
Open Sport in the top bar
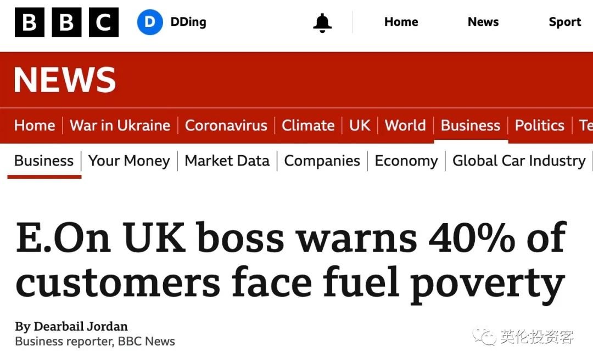click(564, 22)
